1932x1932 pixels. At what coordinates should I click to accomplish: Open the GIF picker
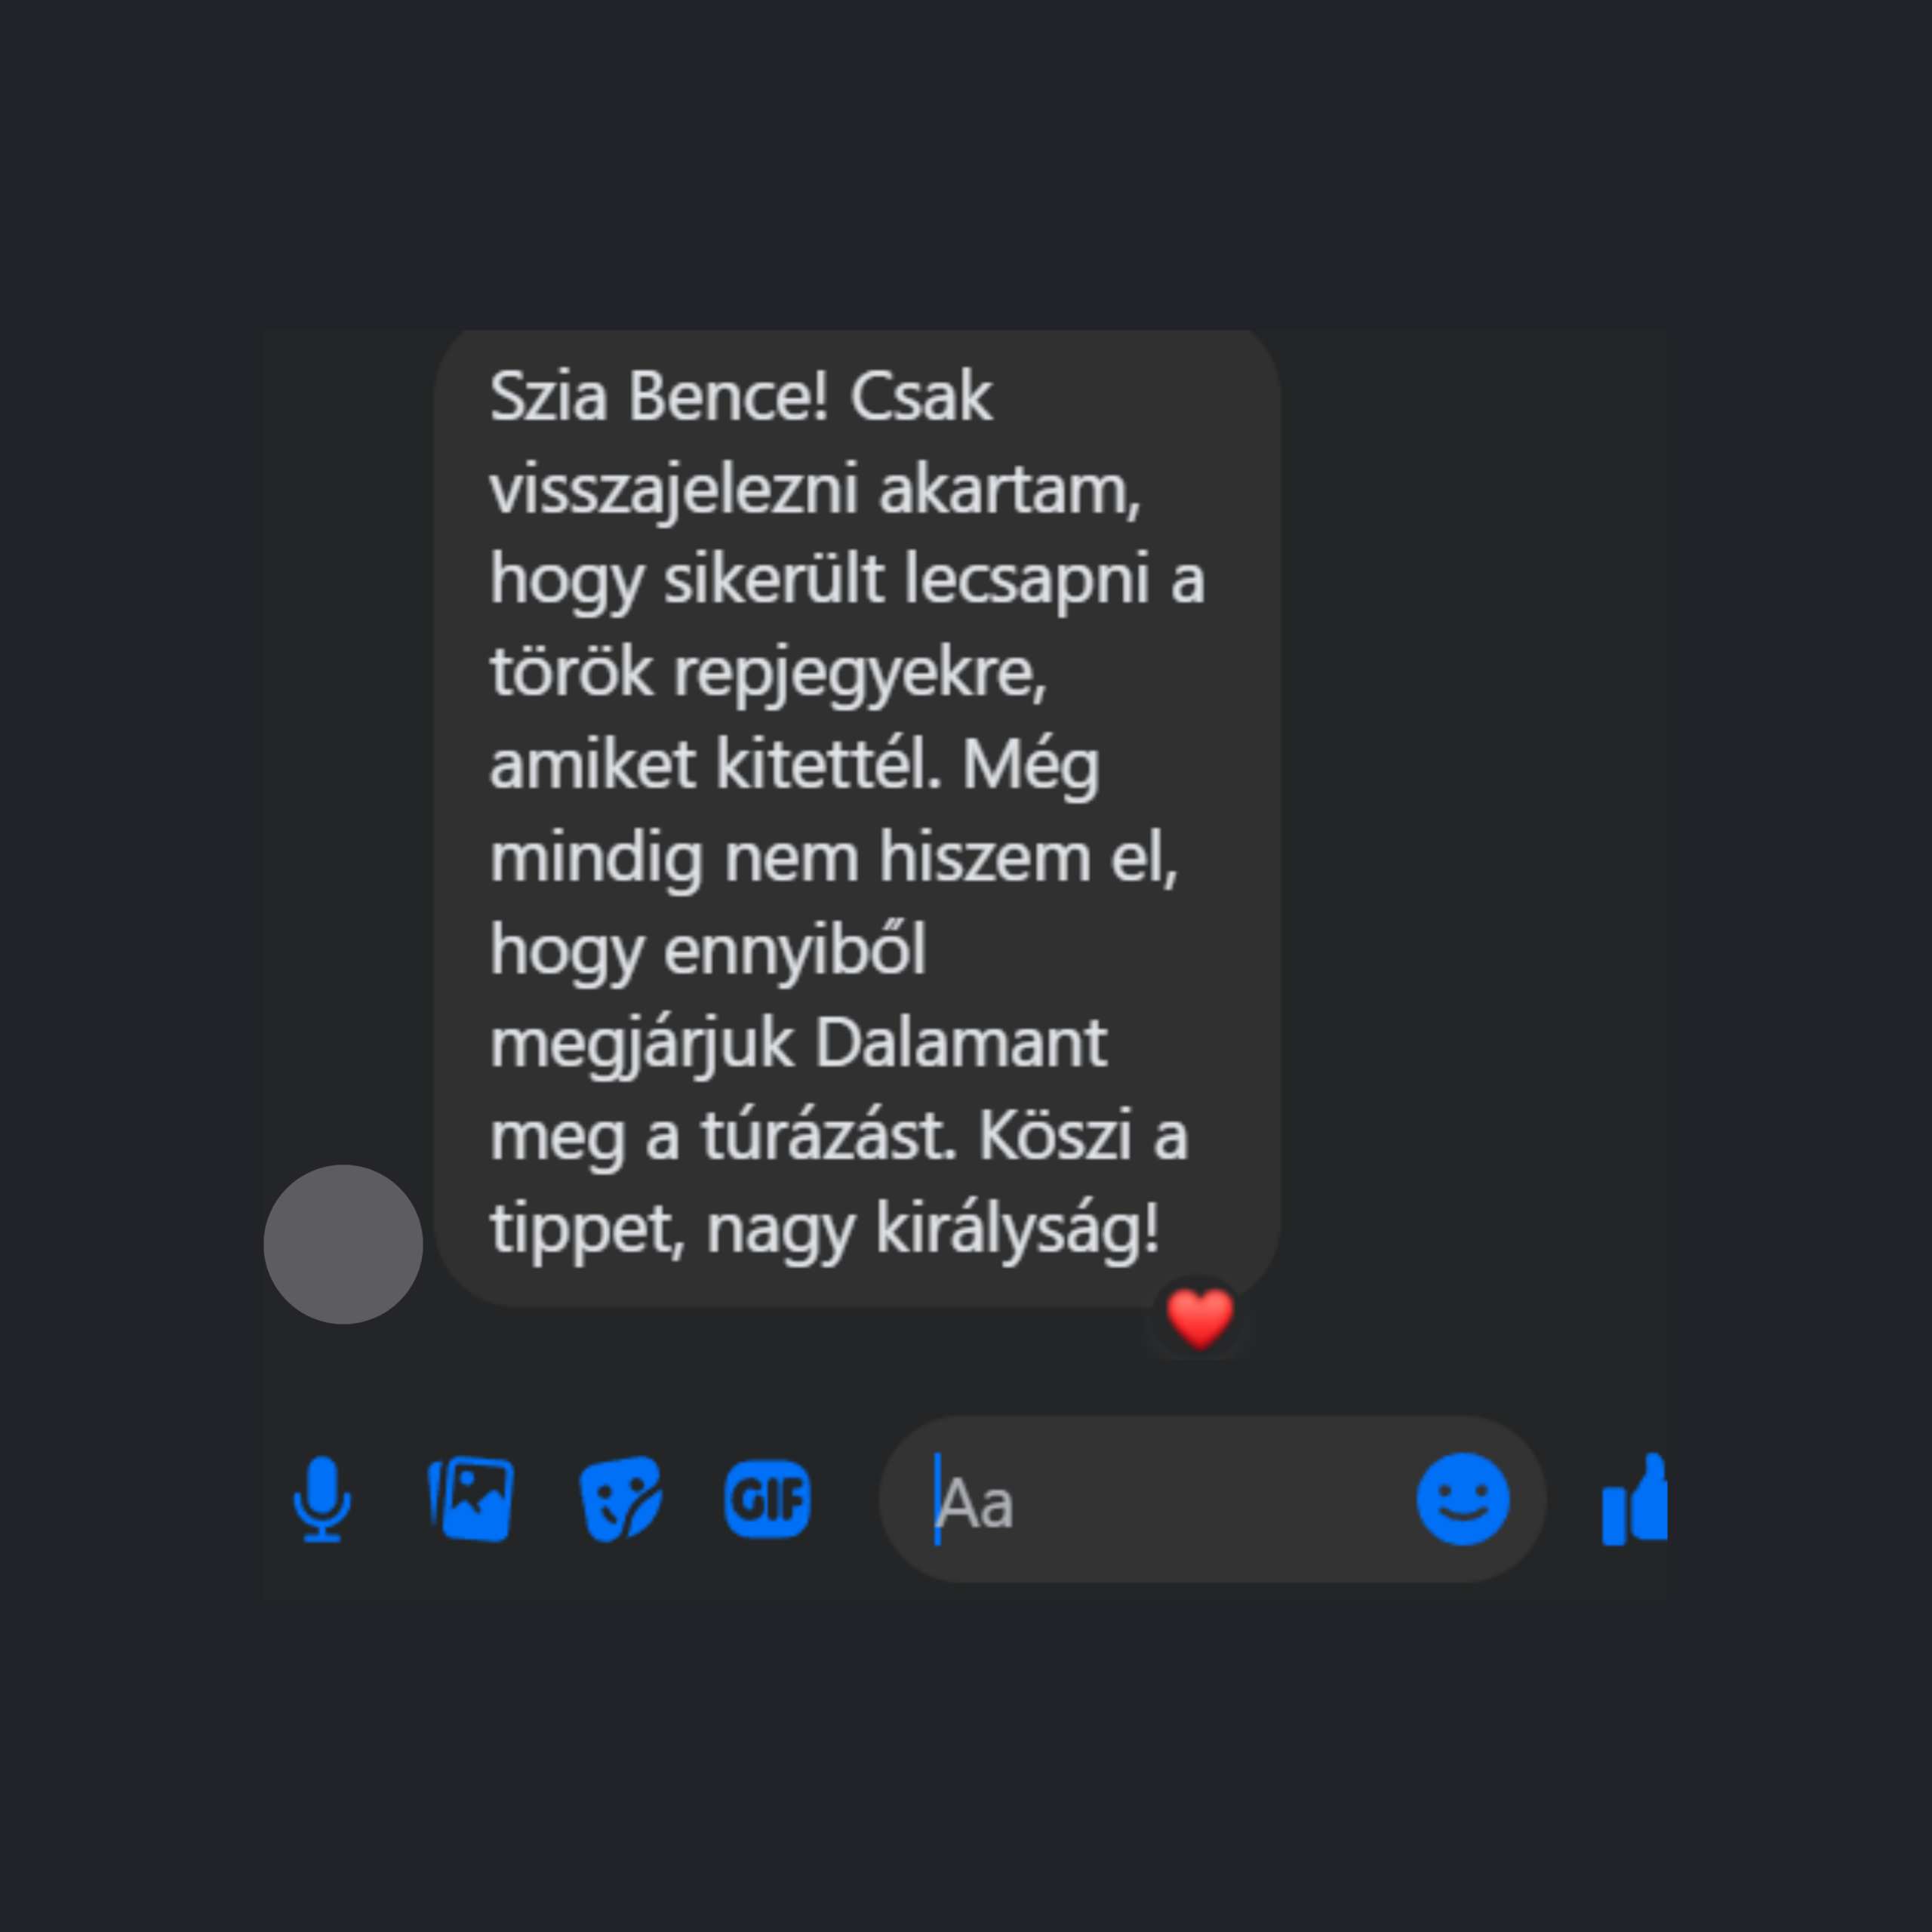click(x=767, y=1499)
